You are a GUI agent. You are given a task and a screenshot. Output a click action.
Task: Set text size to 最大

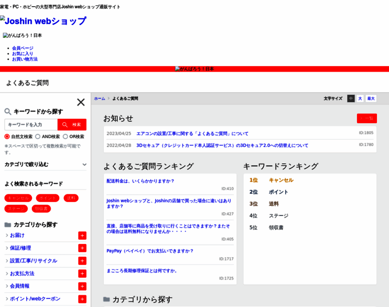(371, 98)
